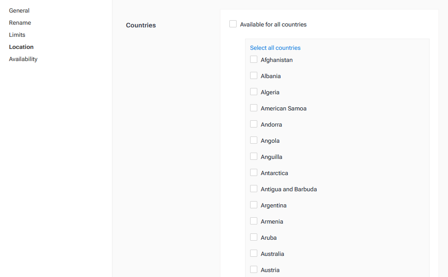Go to the Rename section
This screenshot has width=448, height=277.
coord(20,22)
